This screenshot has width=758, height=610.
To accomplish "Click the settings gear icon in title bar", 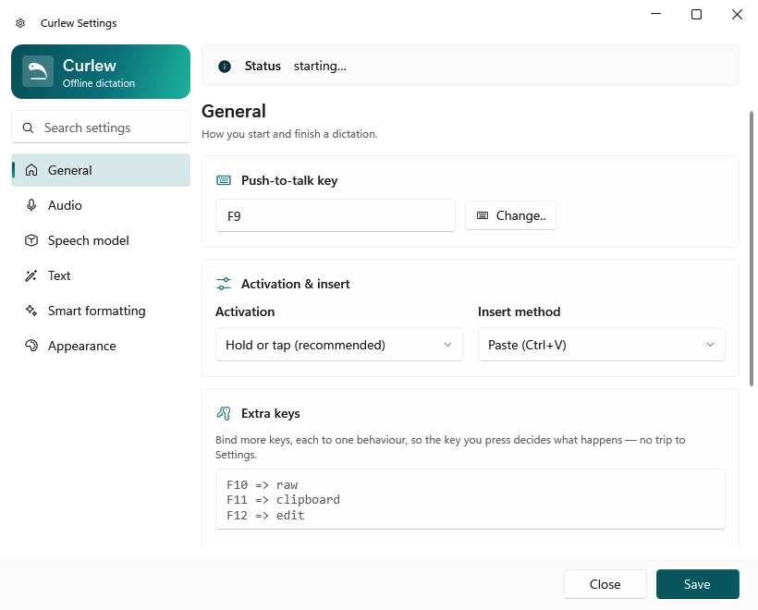I will click(x=20, y=23).
